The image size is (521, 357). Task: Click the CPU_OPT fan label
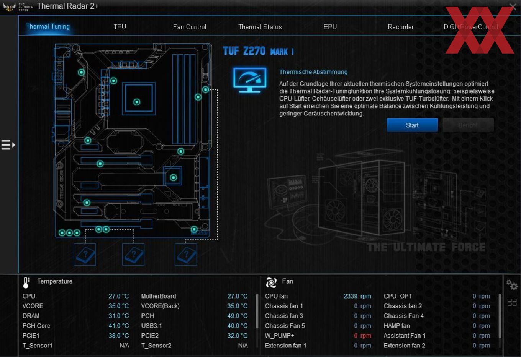(398, 296)
